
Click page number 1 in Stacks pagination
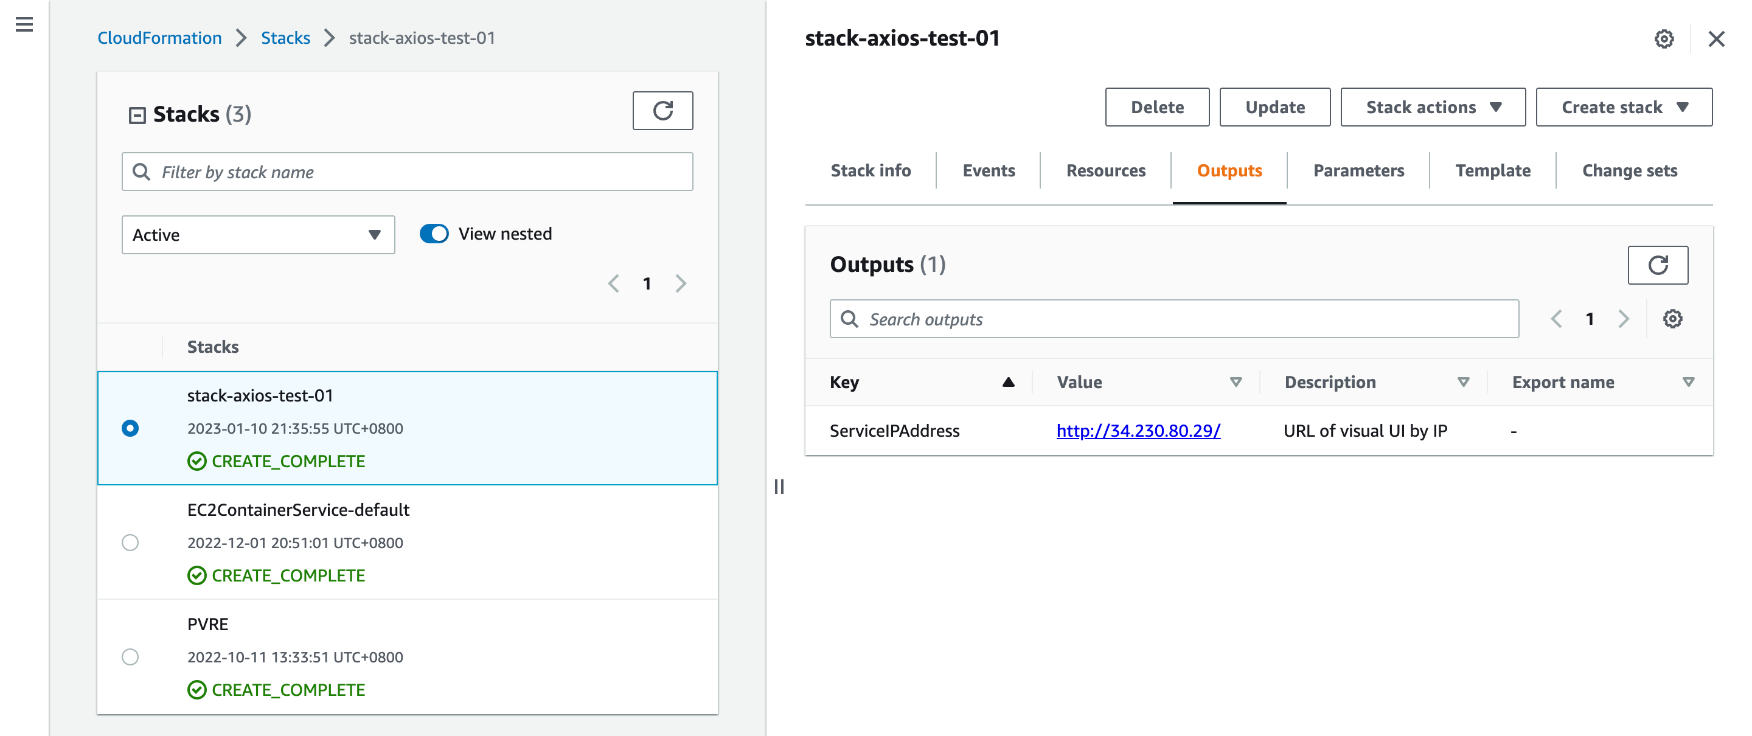click(x=647, y=283)
